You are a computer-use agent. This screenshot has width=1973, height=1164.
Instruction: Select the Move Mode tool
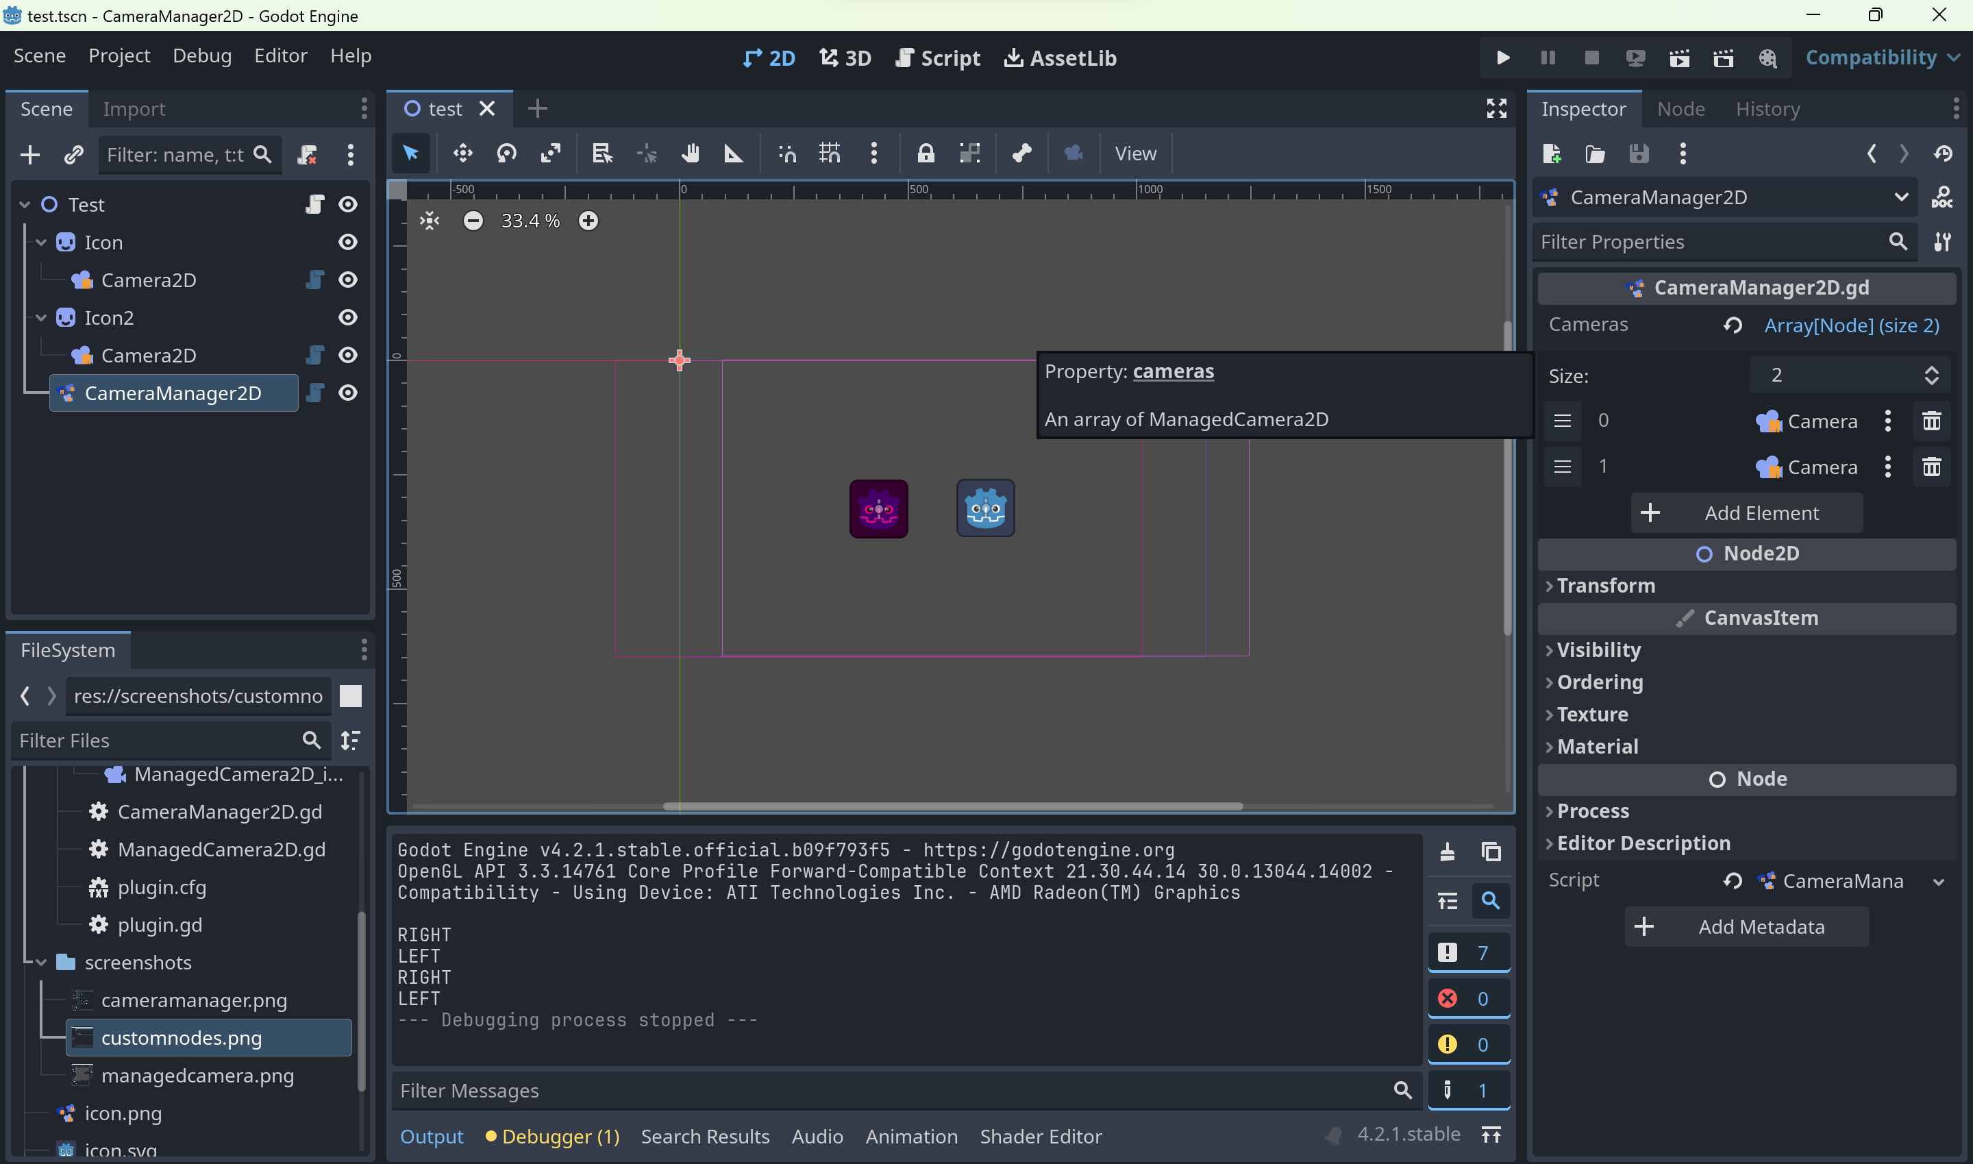pyautogui.click(x=462, y=153)
